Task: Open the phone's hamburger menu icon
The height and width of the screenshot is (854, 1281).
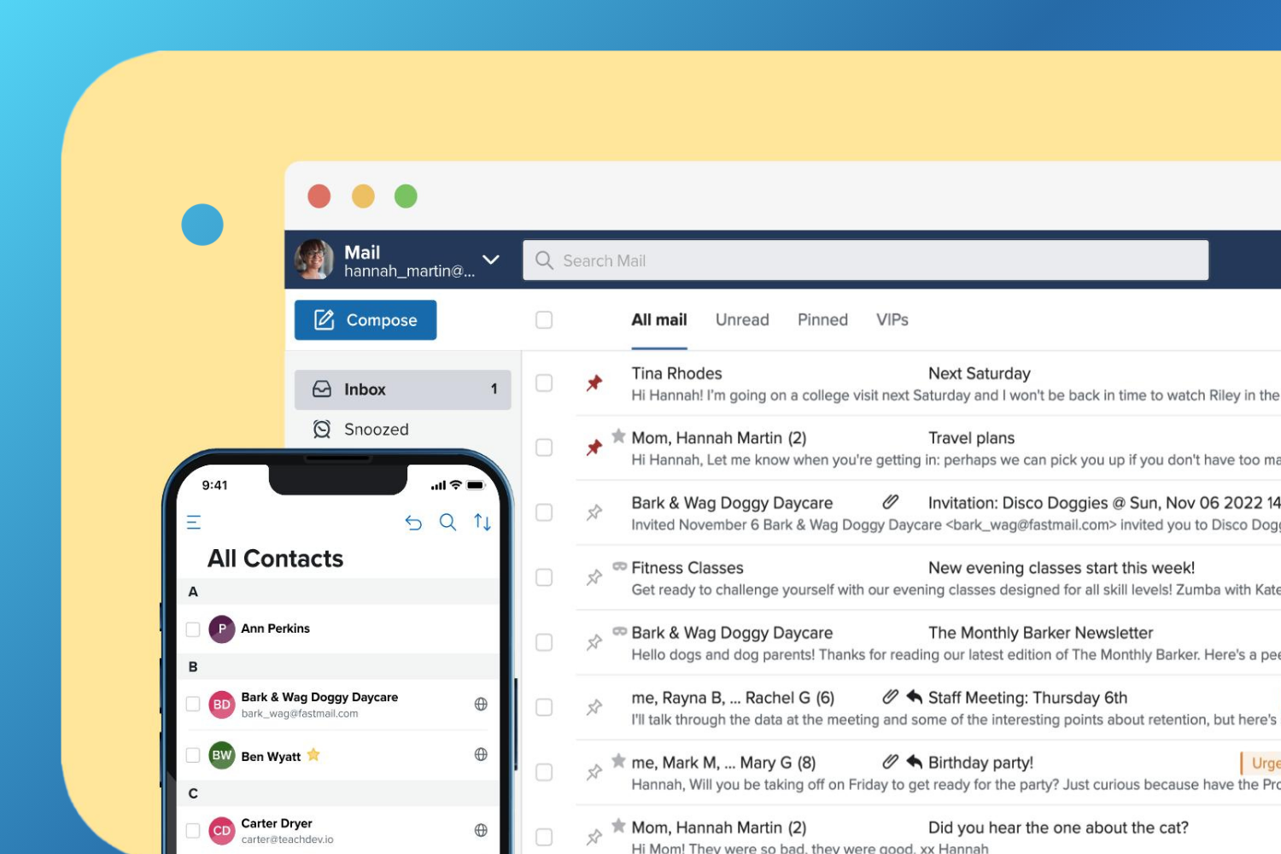Action: coord(194,522)
